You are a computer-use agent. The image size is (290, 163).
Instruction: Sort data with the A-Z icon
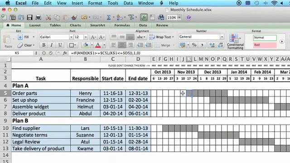120,17
